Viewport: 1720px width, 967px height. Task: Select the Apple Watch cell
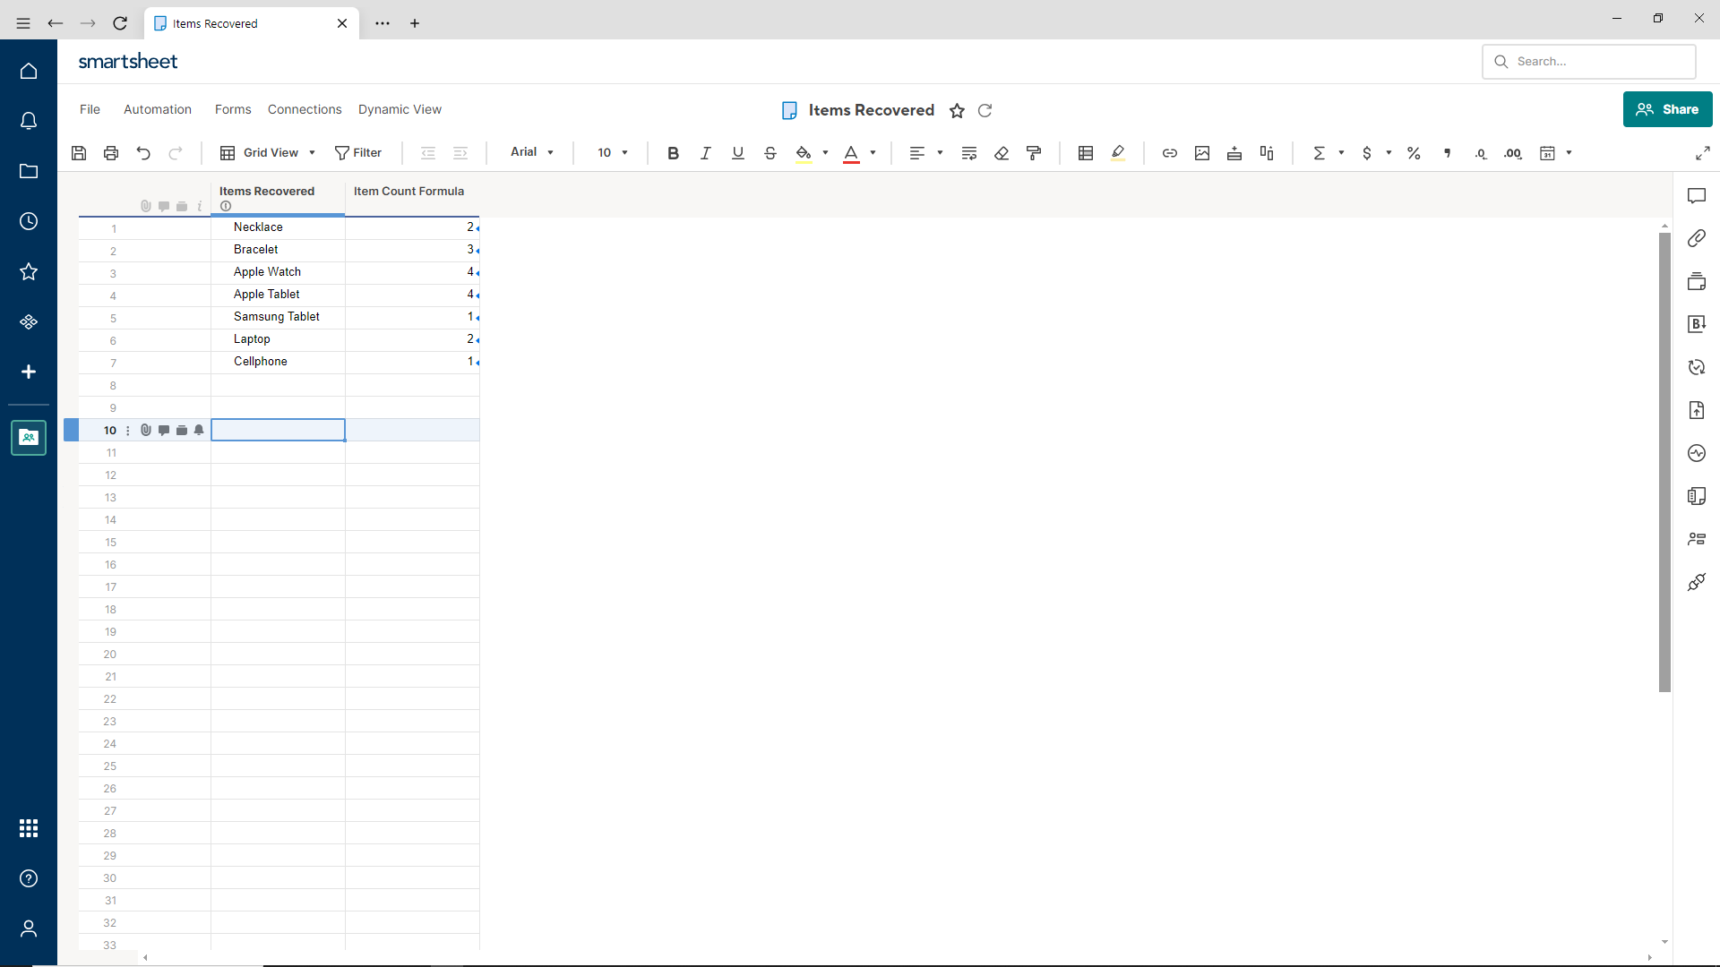[278, 272]
